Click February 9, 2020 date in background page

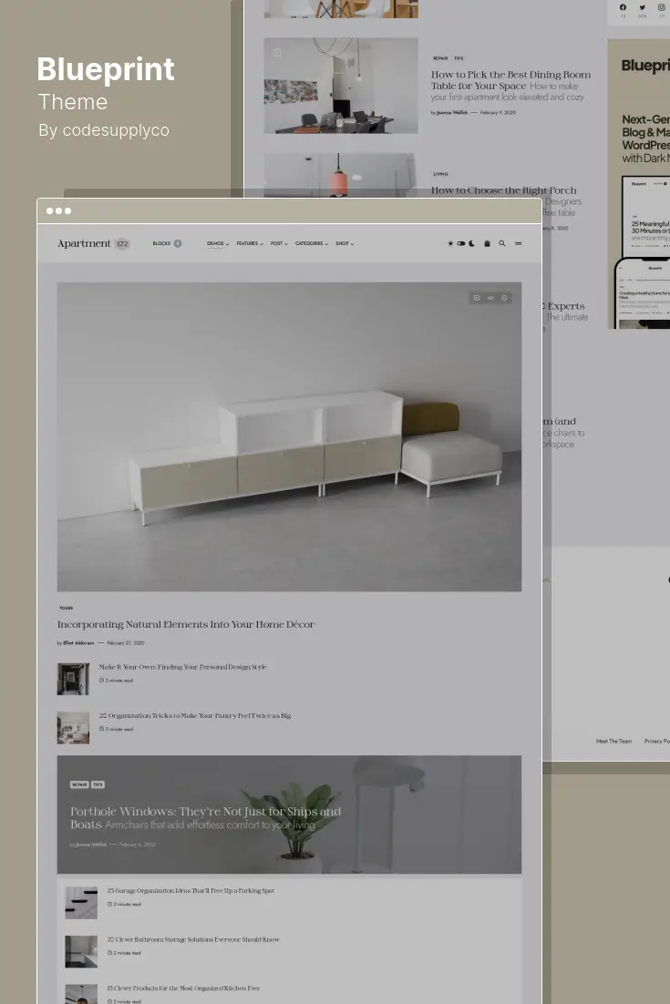pyautogui.click(x=498, y=113)
